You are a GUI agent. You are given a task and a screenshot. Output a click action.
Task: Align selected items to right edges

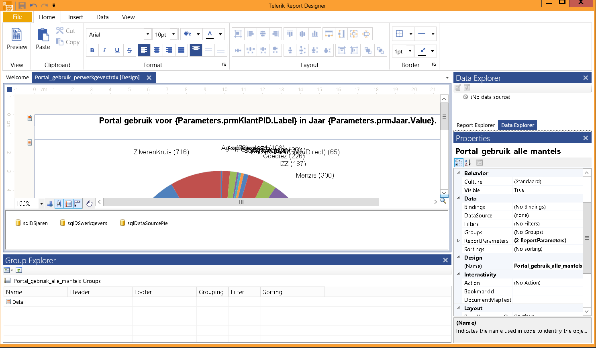click(x=275, y=34)
